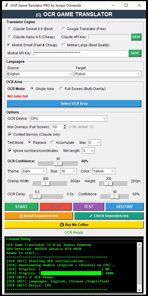Click the 100% progress bar console line
Image resolution: width=148 pixels, height=296 pixels.
(60, 273)
